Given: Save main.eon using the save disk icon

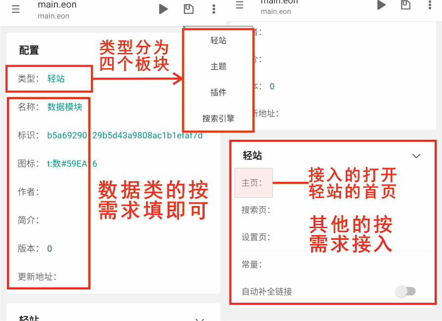Looking at the screenshot, I should point(188,8).
